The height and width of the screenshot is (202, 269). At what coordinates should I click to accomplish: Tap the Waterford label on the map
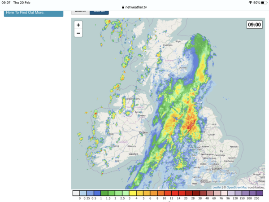[133, 154]
